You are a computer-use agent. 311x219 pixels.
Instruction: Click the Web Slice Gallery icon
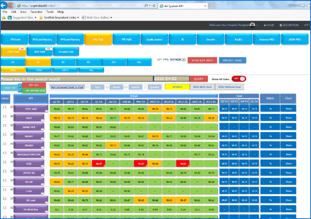click(84, 17)
